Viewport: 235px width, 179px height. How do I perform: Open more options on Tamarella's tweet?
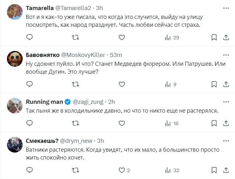[226, 8]
